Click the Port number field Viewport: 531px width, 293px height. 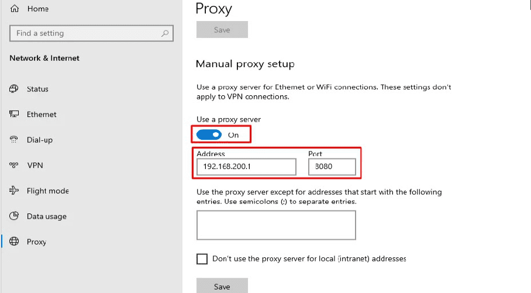332,167
